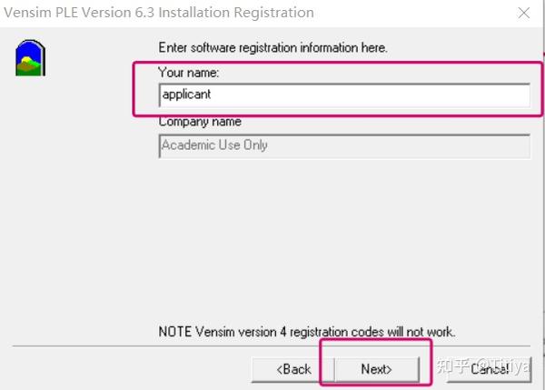This screenshot has height=390, width=545.
Task: Go back with the Back button
Action: click(293, 369)
